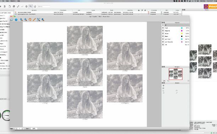Toggle visibility of the Magenta channel
217x134 pixels.
[163, 31]
